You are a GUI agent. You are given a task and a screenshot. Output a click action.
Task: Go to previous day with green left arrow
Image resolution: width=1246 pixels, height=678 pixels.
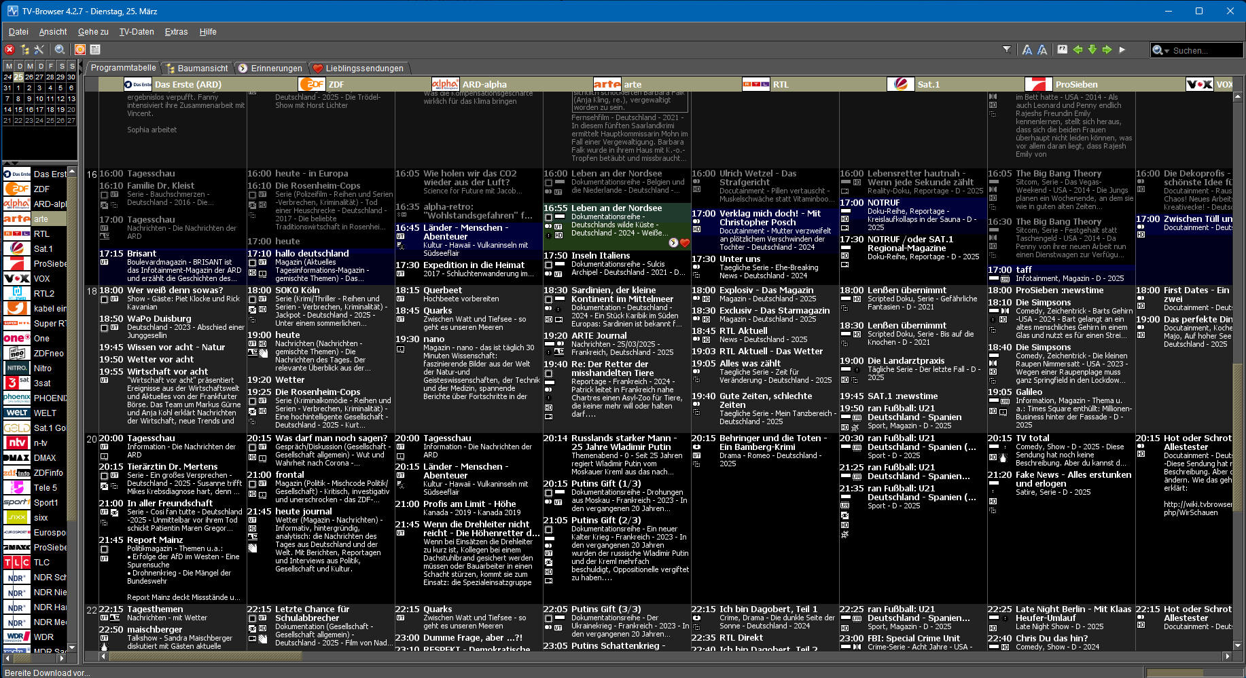pos(1078,50)
